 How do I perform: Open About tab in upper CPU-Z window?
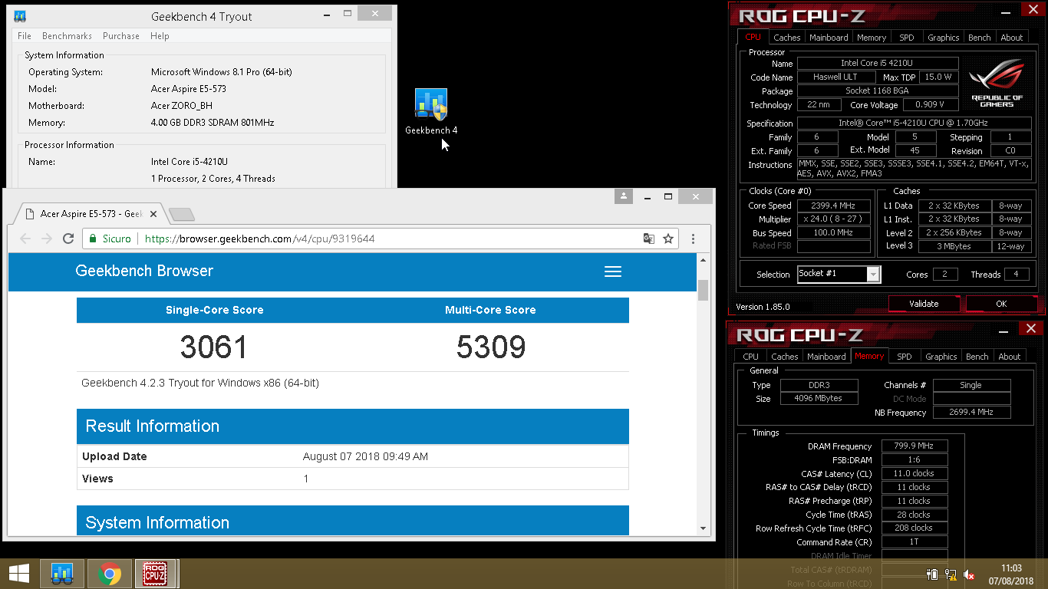coord(1012,38)
